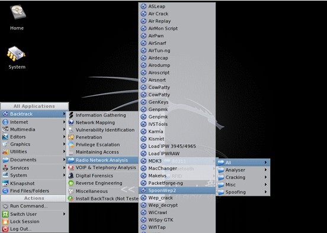327x233 pixels.
Task: Launch Airodump from the list
Action: (x=177, y=65)
